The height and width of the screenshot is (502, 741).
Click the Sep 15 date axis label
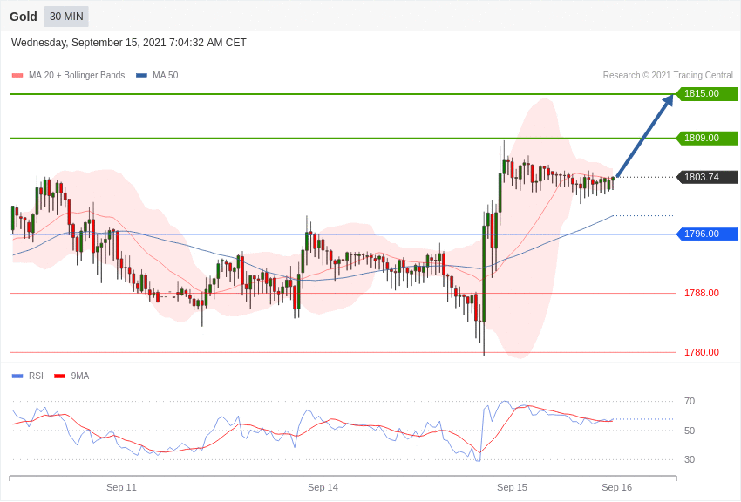[x=512, y=487]
